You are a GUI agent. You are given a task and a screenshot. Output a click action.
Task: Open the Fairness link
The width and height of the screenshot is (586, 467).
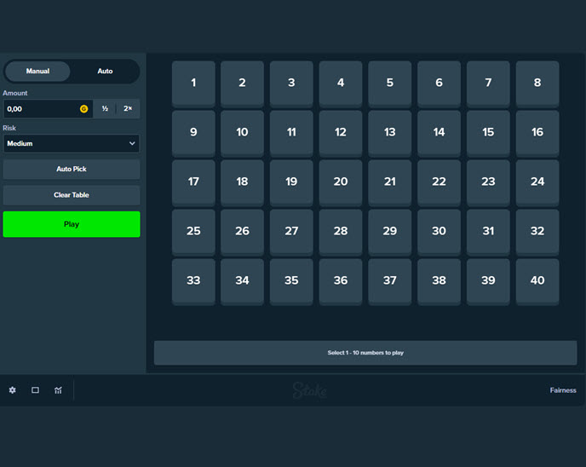click(x=562, y=390)
